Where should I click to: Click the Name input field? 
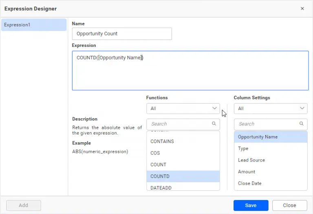tap(122, 34)
